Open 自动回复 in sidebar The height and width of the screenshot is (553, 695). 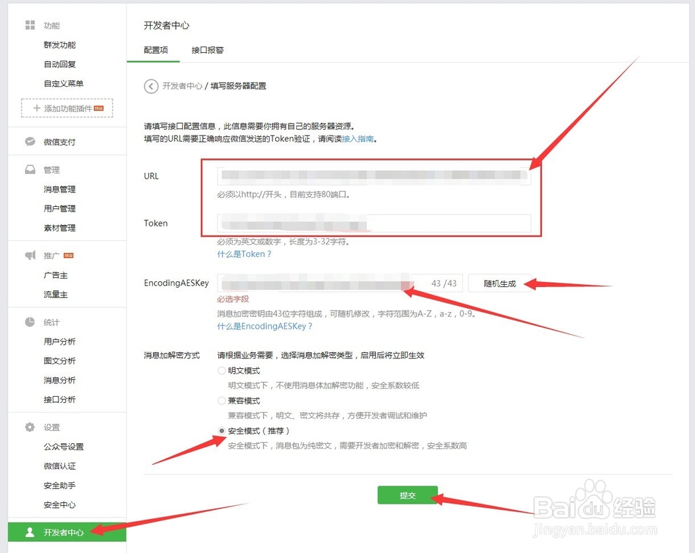click(x=60, y=64)
